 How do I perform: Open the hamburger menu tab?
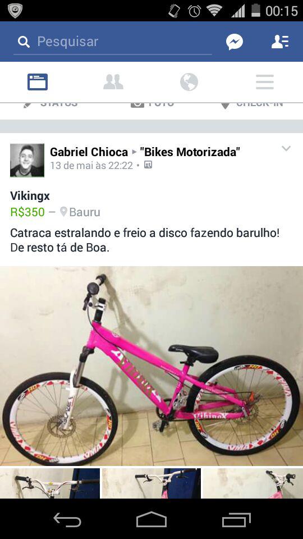point(265,82)
